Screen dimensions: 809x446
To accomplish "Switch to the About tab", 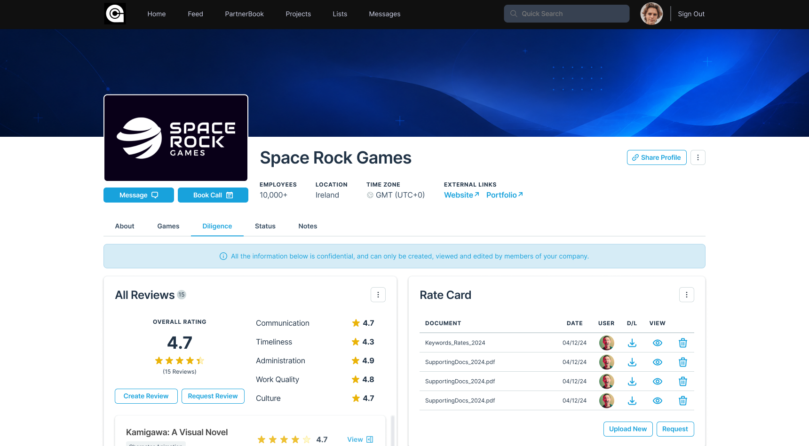I will (x=125, y=226).
